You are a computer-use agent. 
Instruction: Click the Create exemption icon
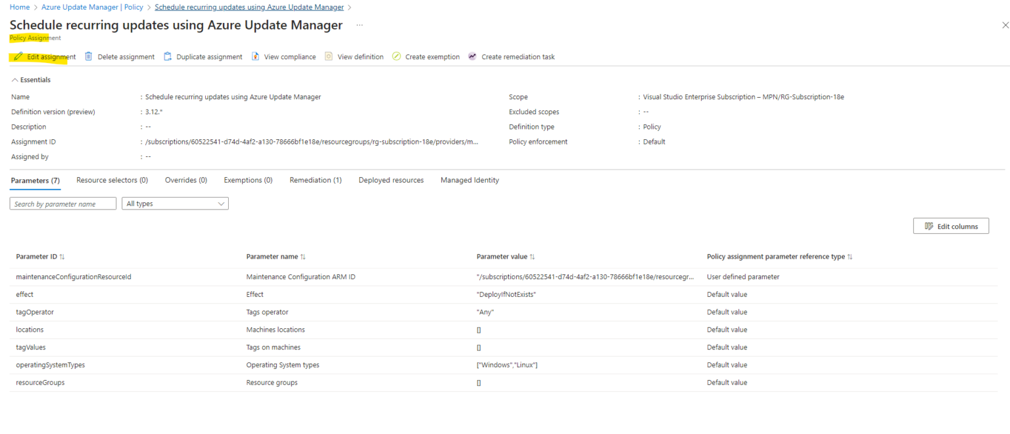click(397, 56)
